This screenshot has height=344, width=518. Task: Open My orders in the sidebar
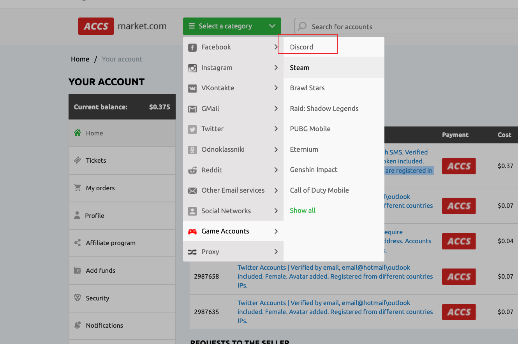122,188
